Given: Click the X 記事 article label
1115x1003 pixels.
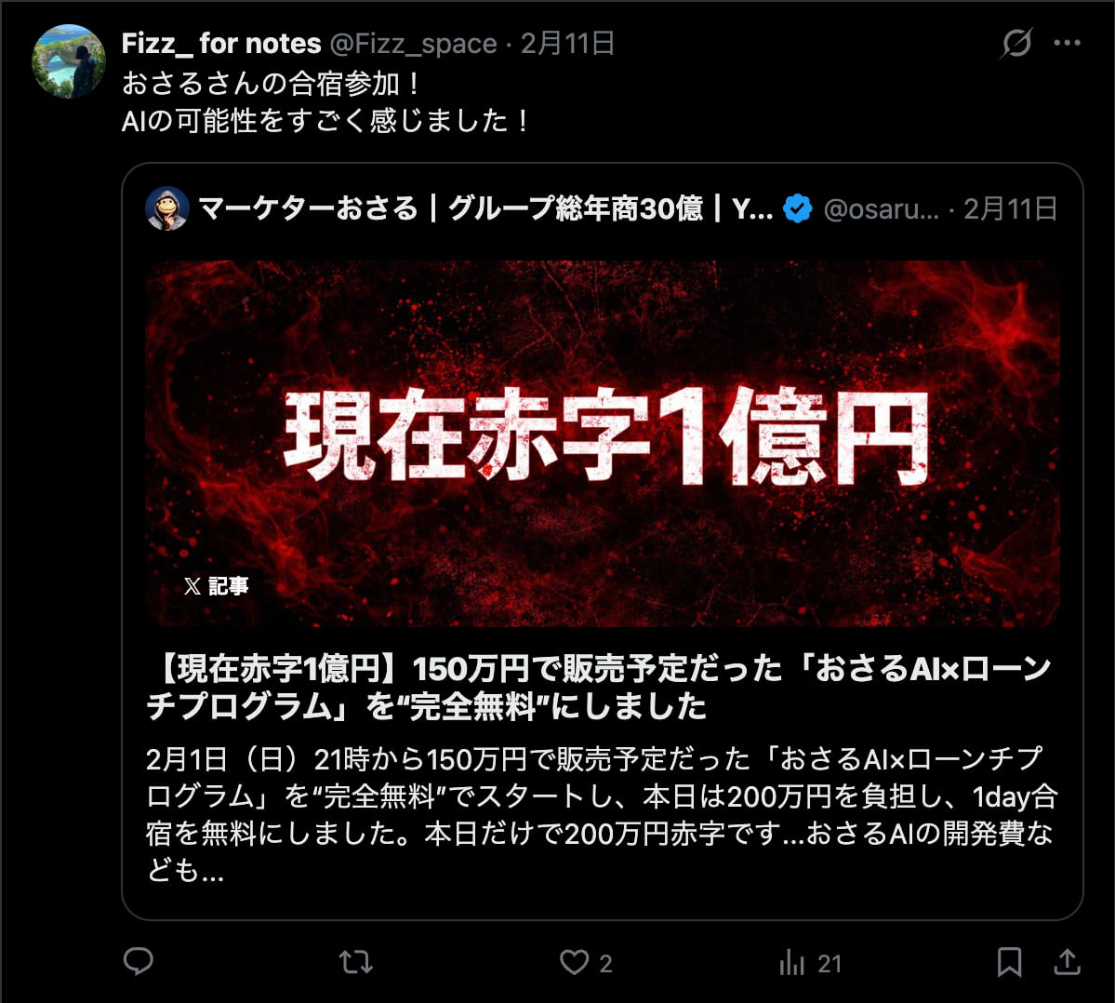Looking at the screenshot, I should point(216,586).
